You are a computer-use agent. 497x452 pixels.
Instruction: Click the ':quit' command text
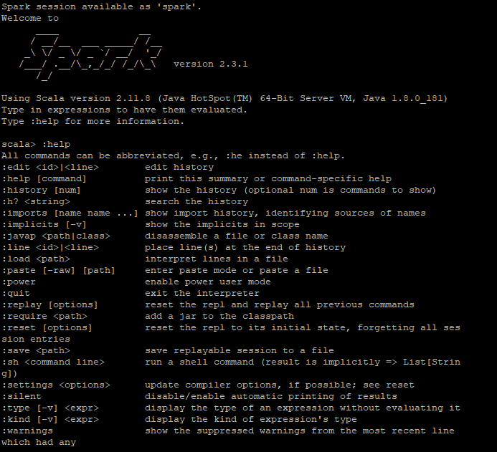coord(16,294)
